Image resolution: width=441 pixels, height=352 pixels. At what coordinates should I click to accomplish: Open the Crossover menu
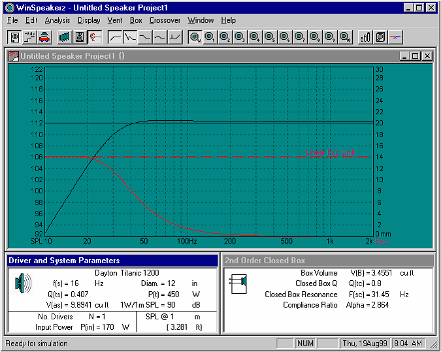[x=165, y=20]
